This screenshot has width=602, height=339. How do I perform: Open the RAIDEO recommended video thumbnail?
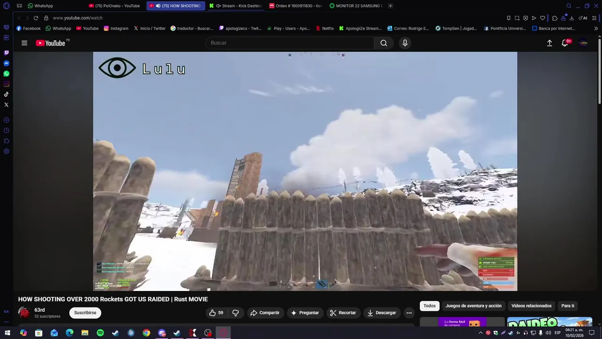click(x=549, y=322)
